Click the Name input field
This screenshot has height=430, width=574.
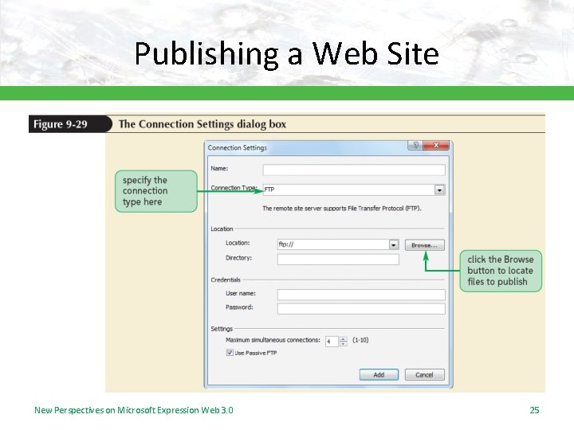[354, 170]
